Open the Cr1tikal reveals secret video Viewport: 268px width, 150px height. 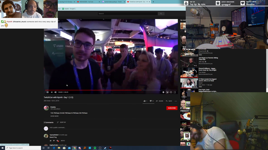pyautogui.click(x=198, y=83)
